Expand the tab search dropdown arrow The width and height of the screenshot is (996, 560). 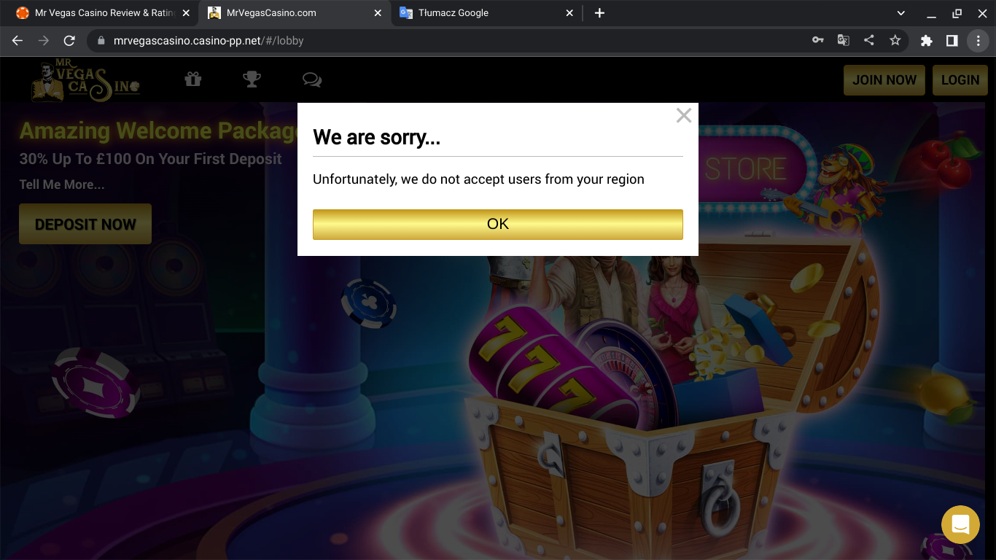point(900,13)
